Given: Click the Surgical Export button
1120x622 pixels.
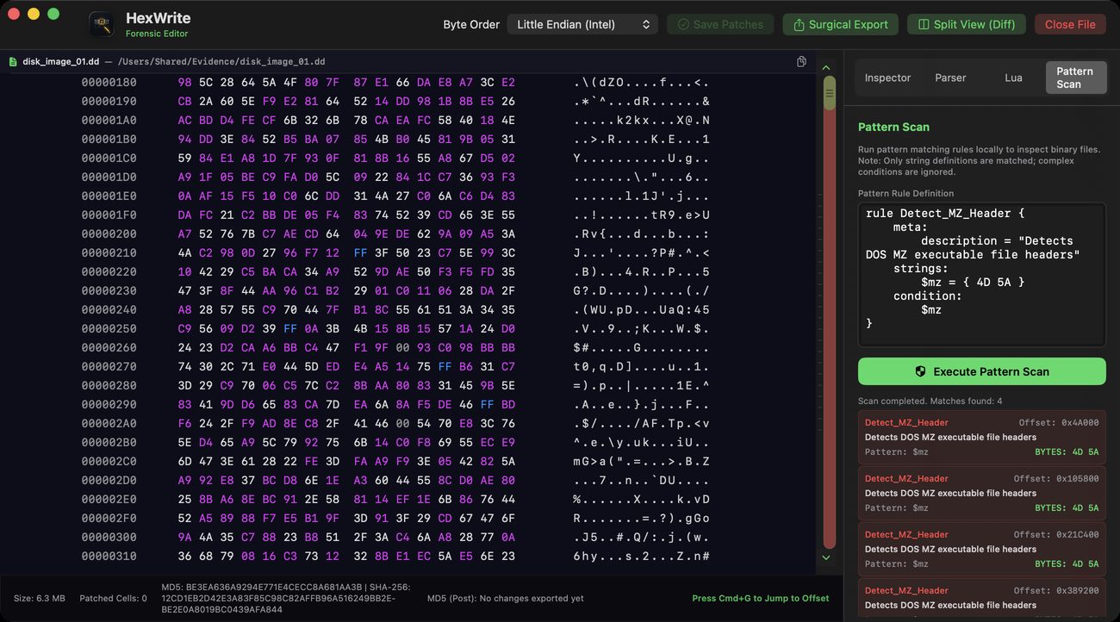Looking at the screenshot, I should [840, 24].
